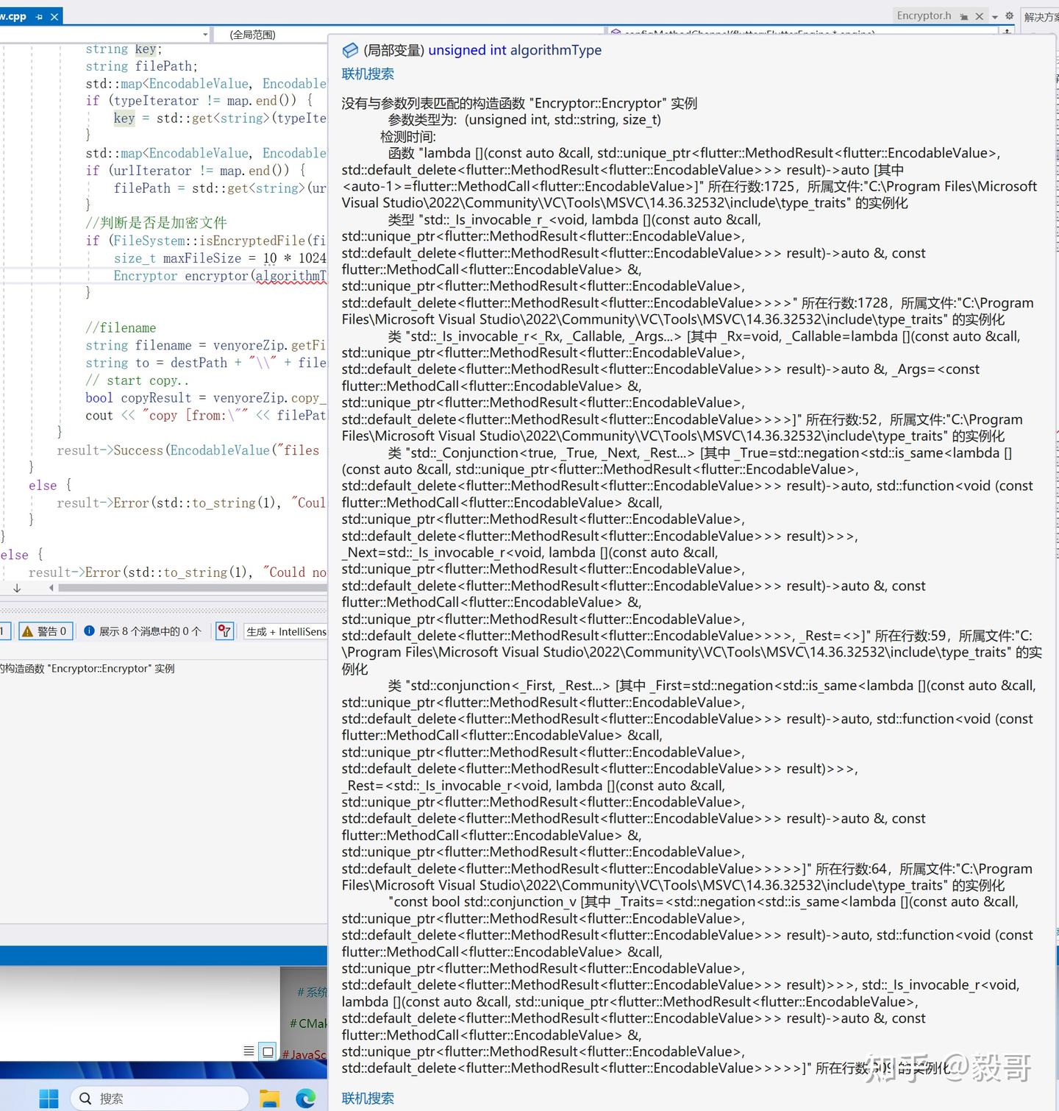
Task: Expand the project scope navigation dropdown
Action: (205, 35)
